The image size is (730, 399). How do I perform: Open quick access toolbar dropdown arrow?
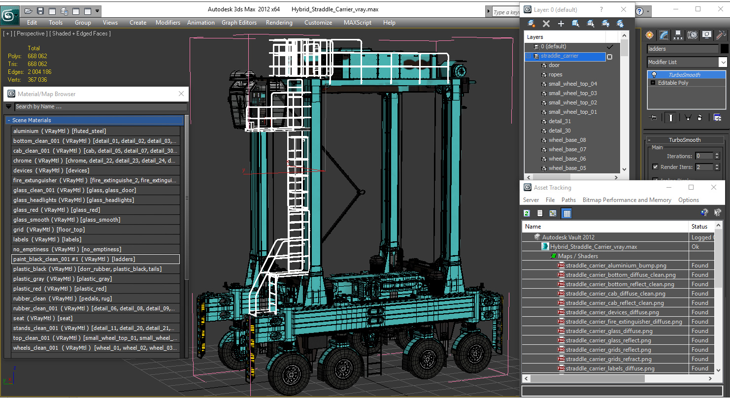pyautogui.click(x=98, y=11)
